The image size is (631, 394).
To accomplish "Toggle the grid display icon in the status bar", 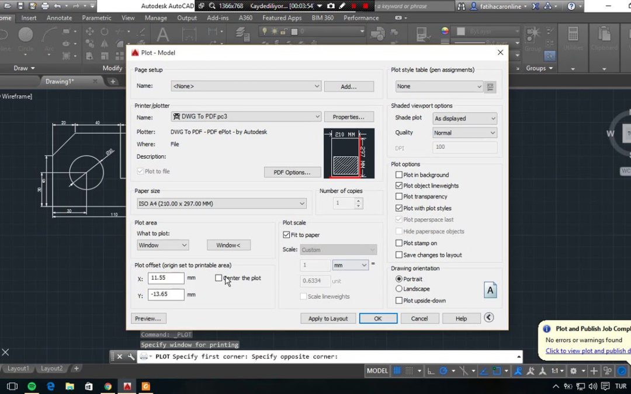I will (397, 371).
